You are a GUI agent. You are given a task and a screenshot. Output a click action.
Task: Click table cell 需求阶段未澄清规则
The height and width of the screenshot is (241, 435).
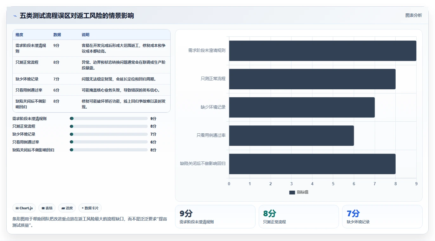tap(31, 48)
